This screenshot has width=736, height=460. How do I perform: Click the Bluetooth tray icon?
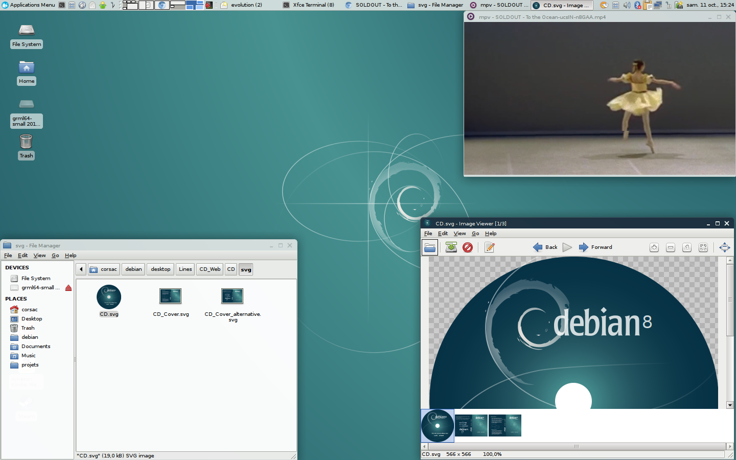pos(637,5)
